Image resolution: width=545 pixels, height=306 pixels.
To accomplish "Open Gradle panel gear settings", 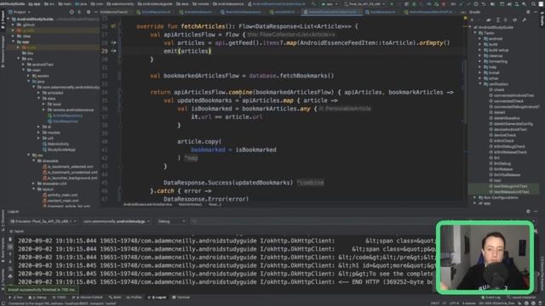I will tap(528, 12).
